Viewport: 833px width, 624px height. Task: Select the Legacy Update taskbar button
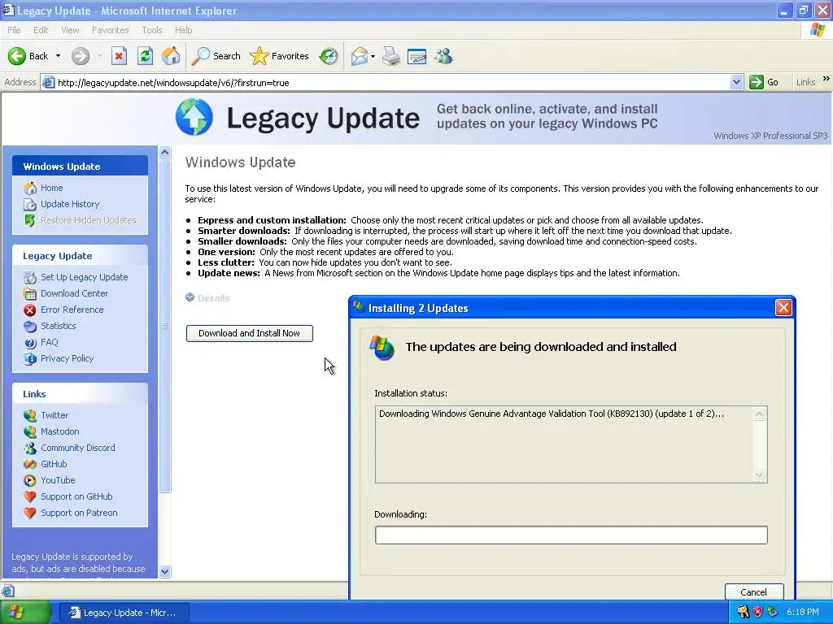coord(124,613)
